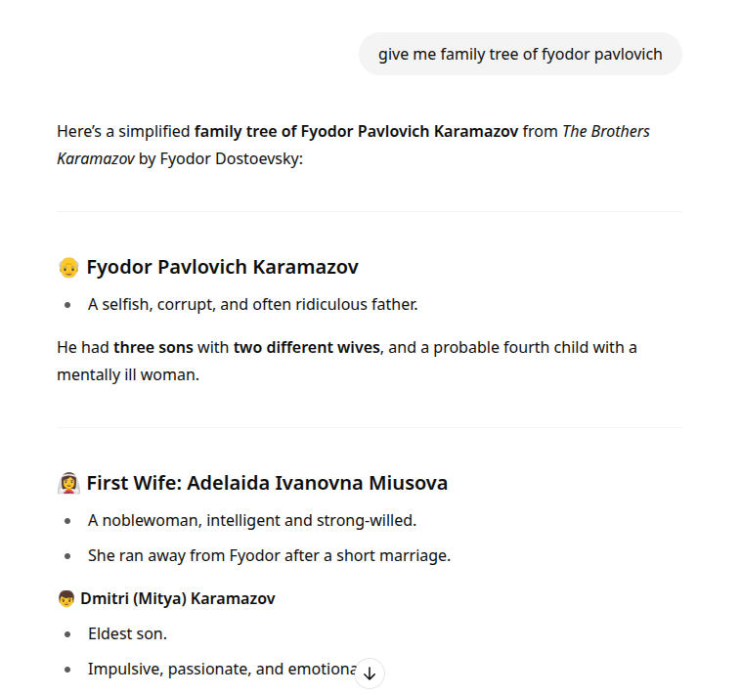Click the bride emoji beside First Wife heading
This screenshot has width=741, height=695.
(x=68, y=483)
